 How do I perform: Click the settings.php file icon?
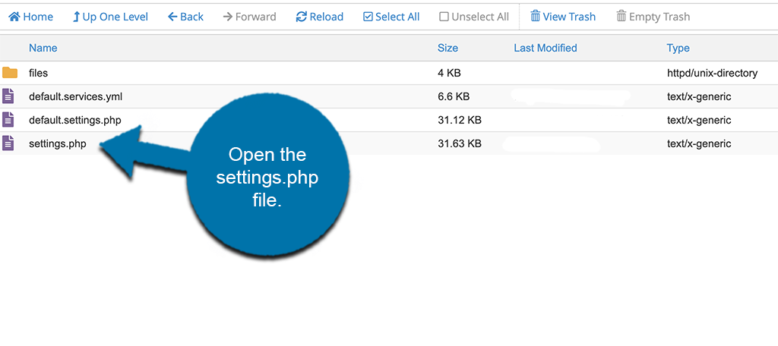point(8,143)
